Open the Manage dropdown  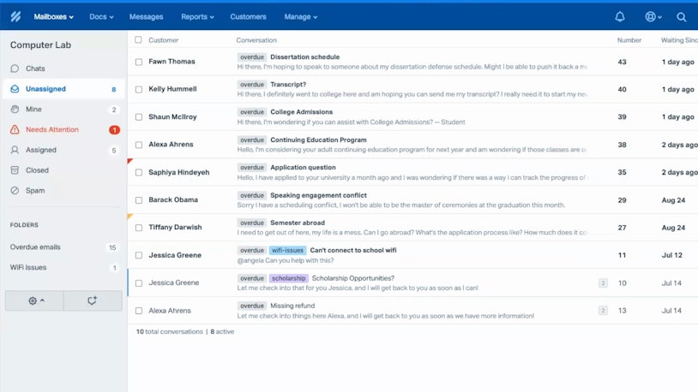coord(300,17)
